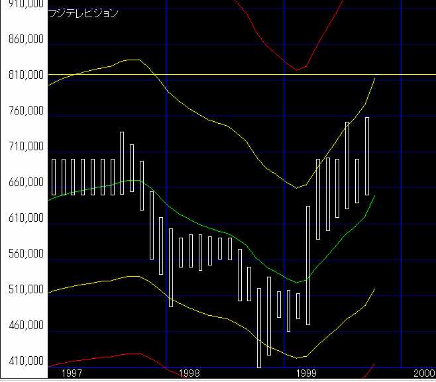Select the last candlestick on the right
436x382 pixels.
point(366,156)
